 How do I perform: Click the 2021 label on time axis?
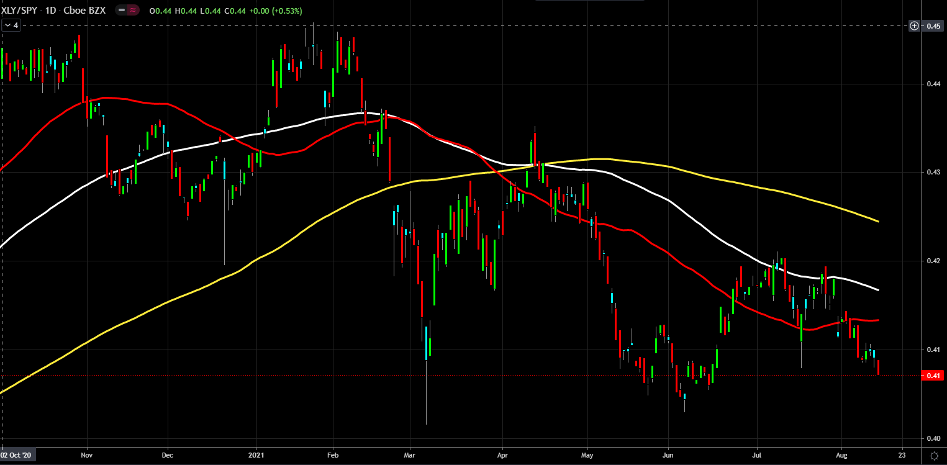256,454
